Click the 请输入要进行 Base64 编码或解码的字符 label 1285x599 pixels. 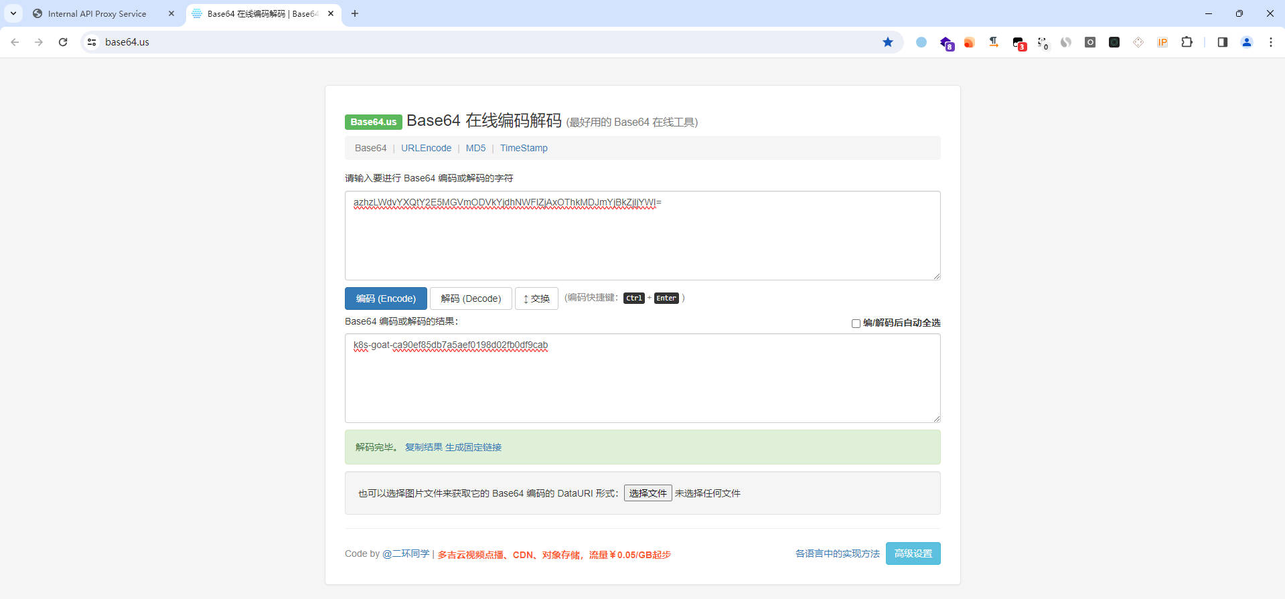429,178
